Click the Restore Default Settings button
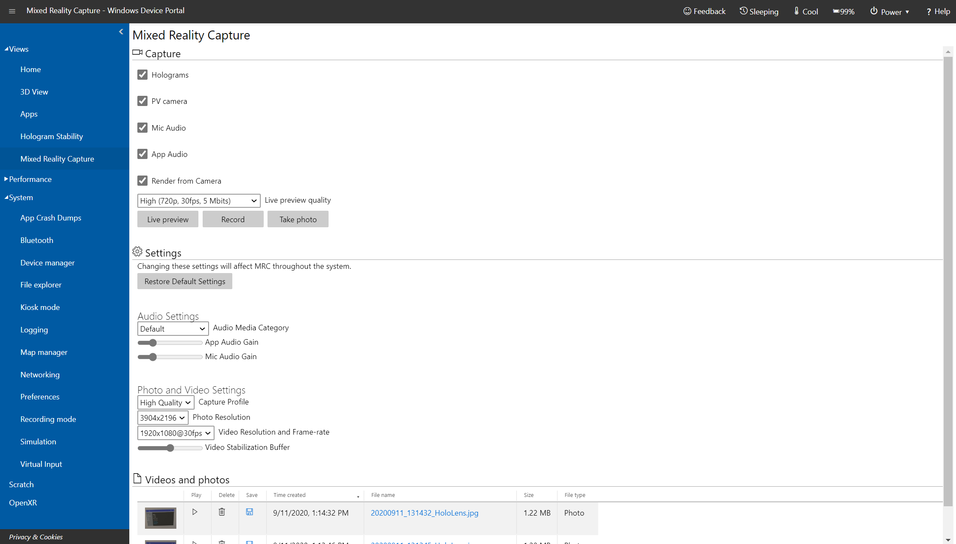 pyautogui.click(x=184, y=281)
